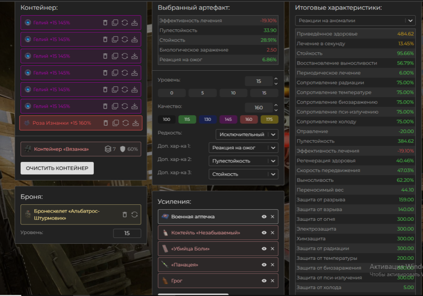The image size is (423, 296).
Task: Click the armor Уровень input field
Action: point(127,233)
